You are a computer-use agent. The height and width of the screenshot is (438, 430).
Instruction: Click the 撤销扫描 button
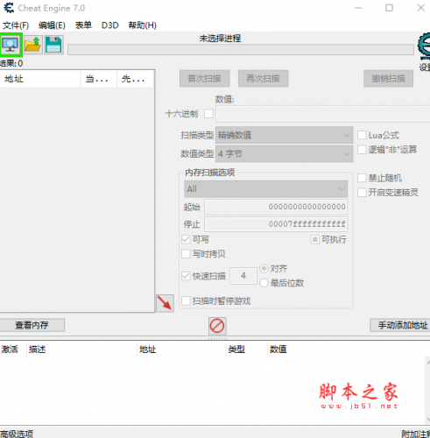[x=388, y=78]
